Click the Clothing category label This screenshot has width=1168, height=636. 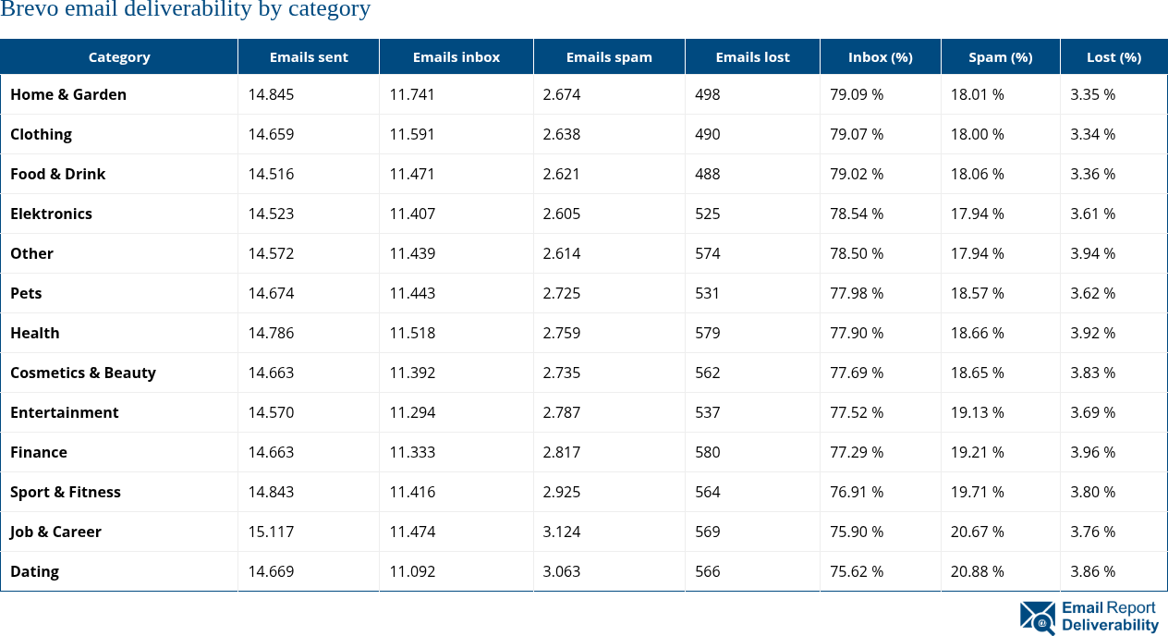point(41,134)
